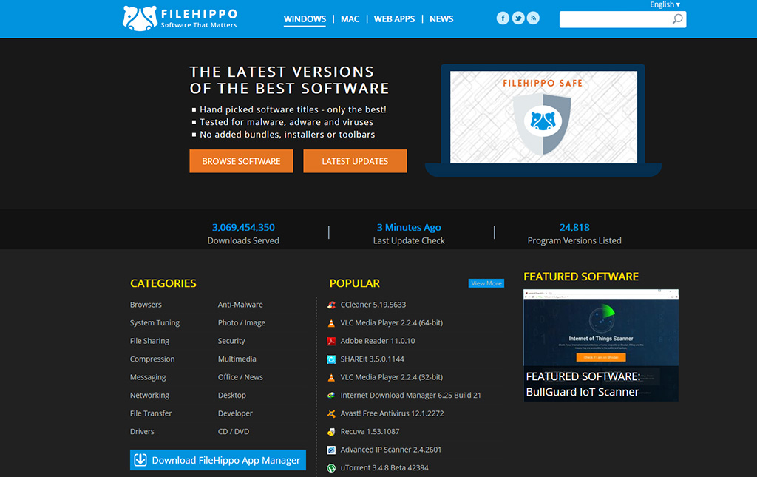Click the download arrow on App Manager button
The image size is (757, 477).
click(140, 459)
